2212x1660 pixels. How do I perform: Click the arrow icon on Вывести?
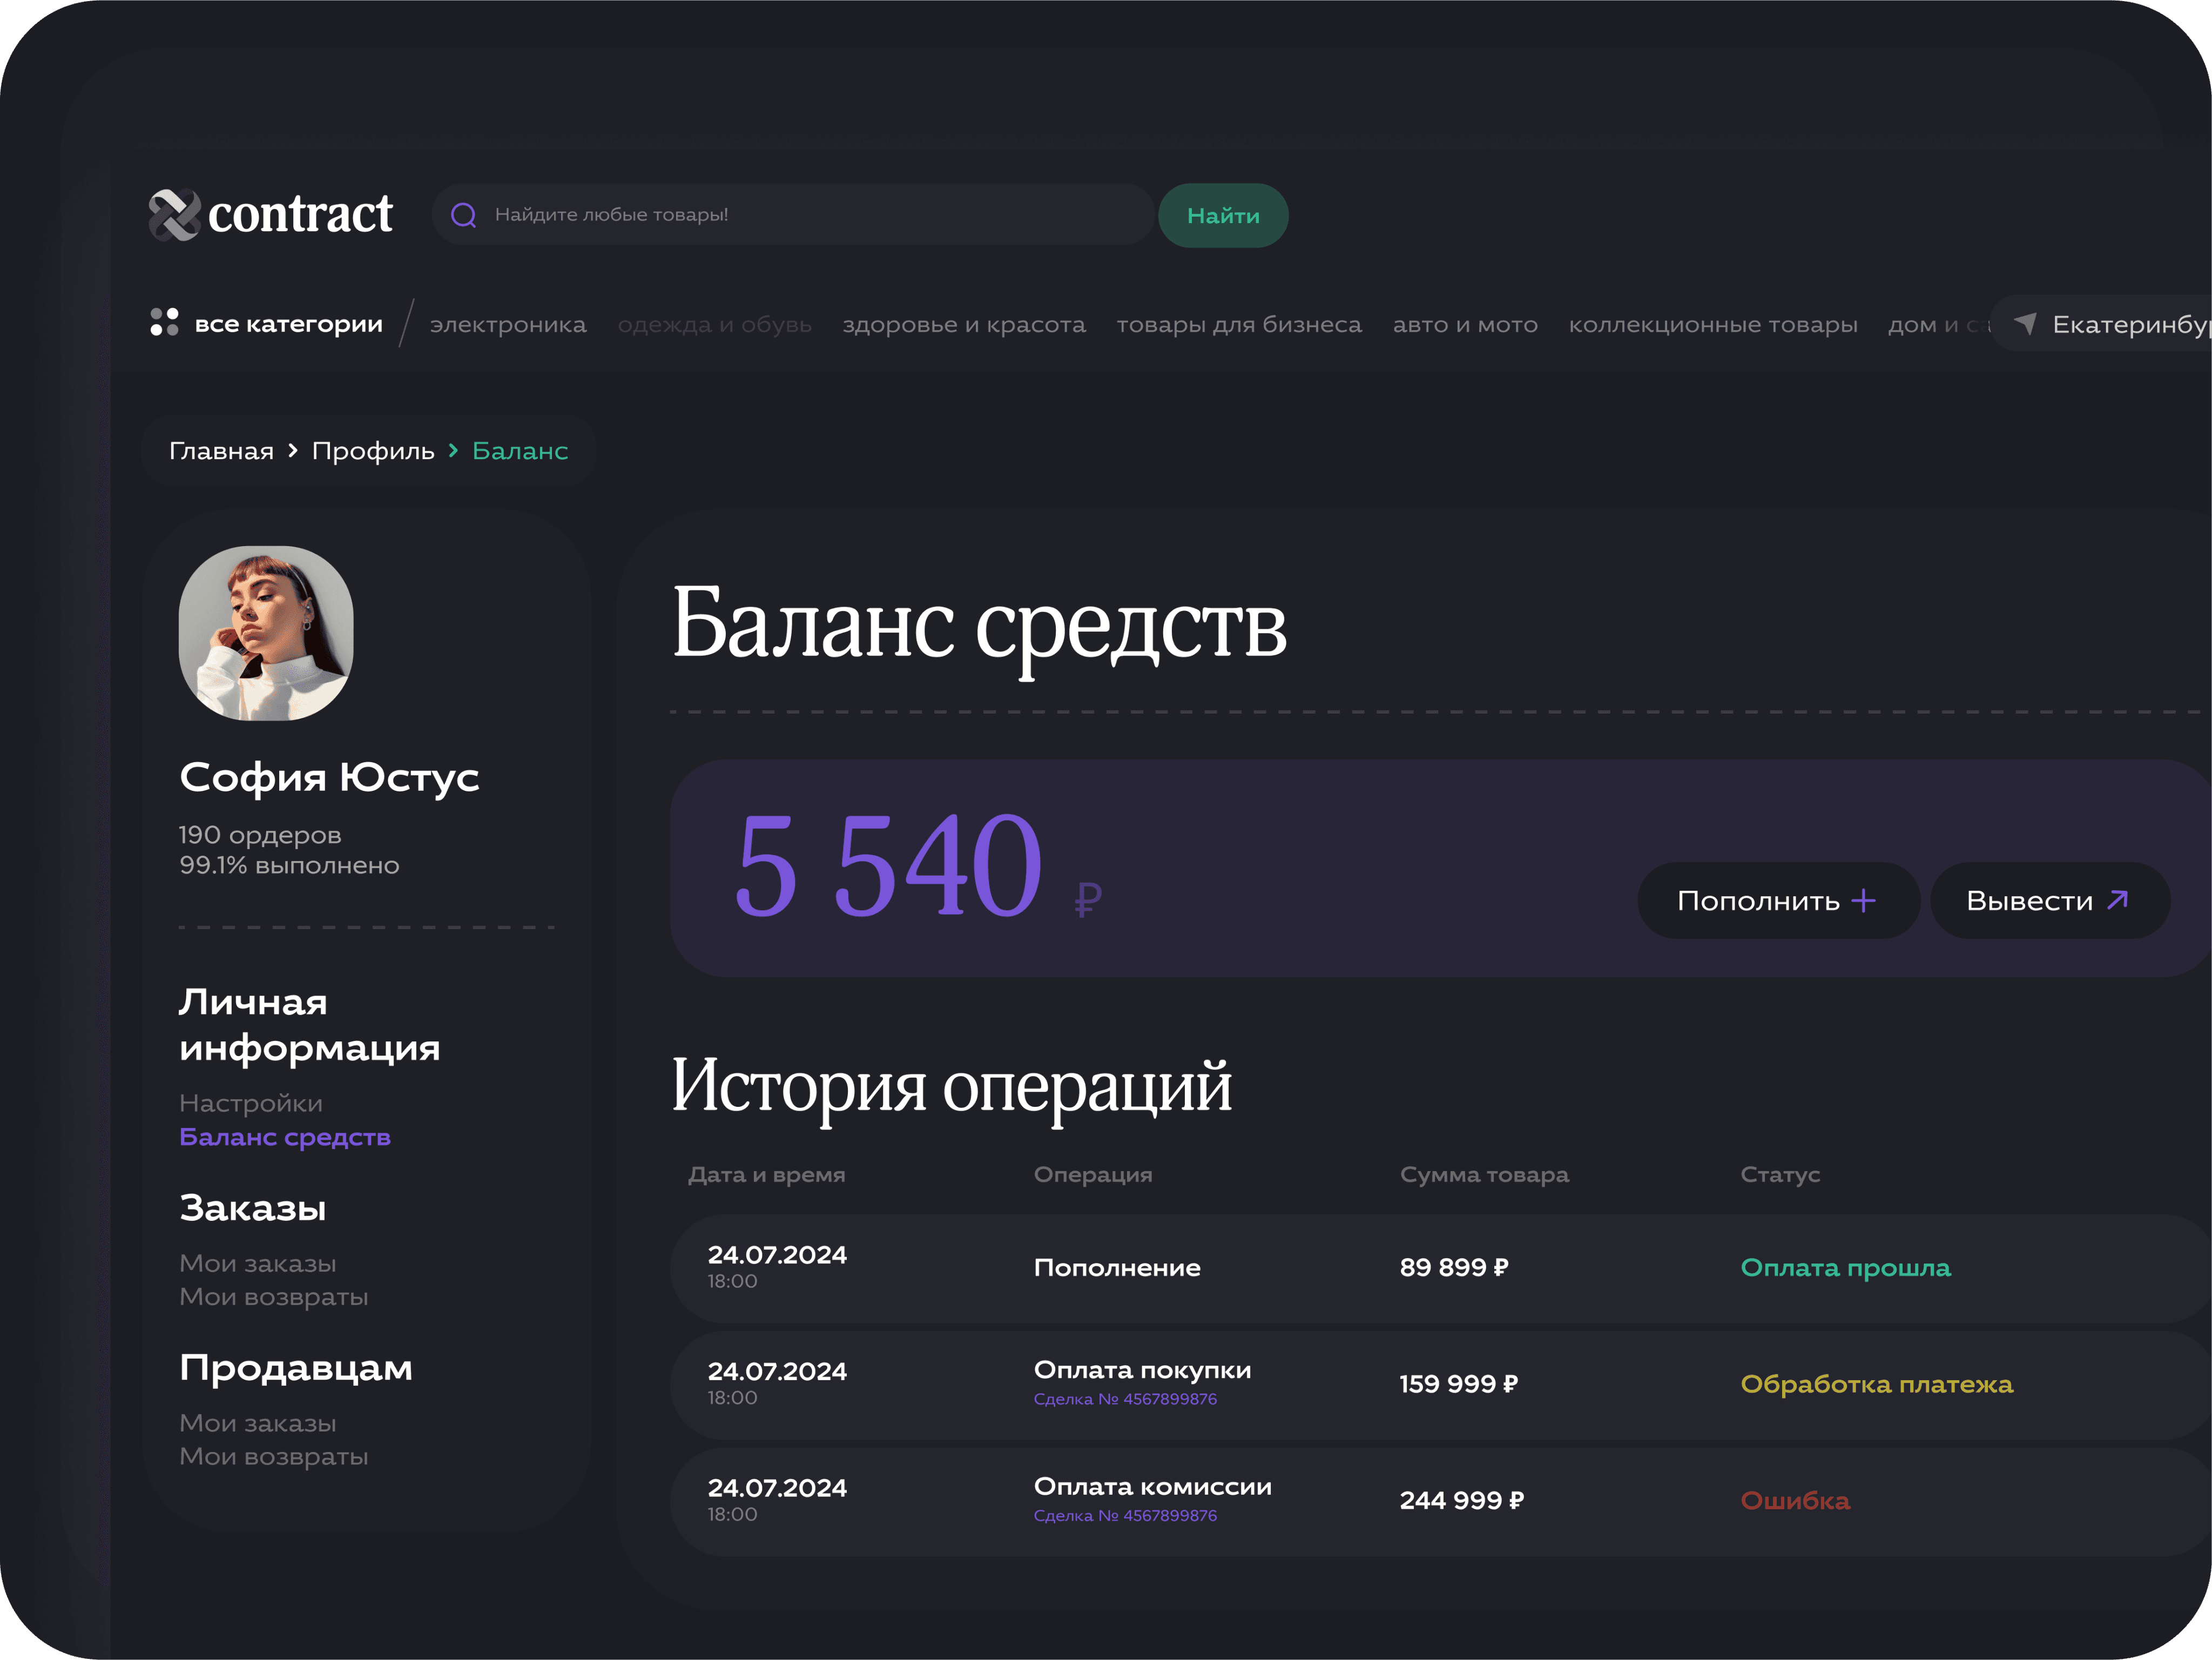coord(2117,900)
